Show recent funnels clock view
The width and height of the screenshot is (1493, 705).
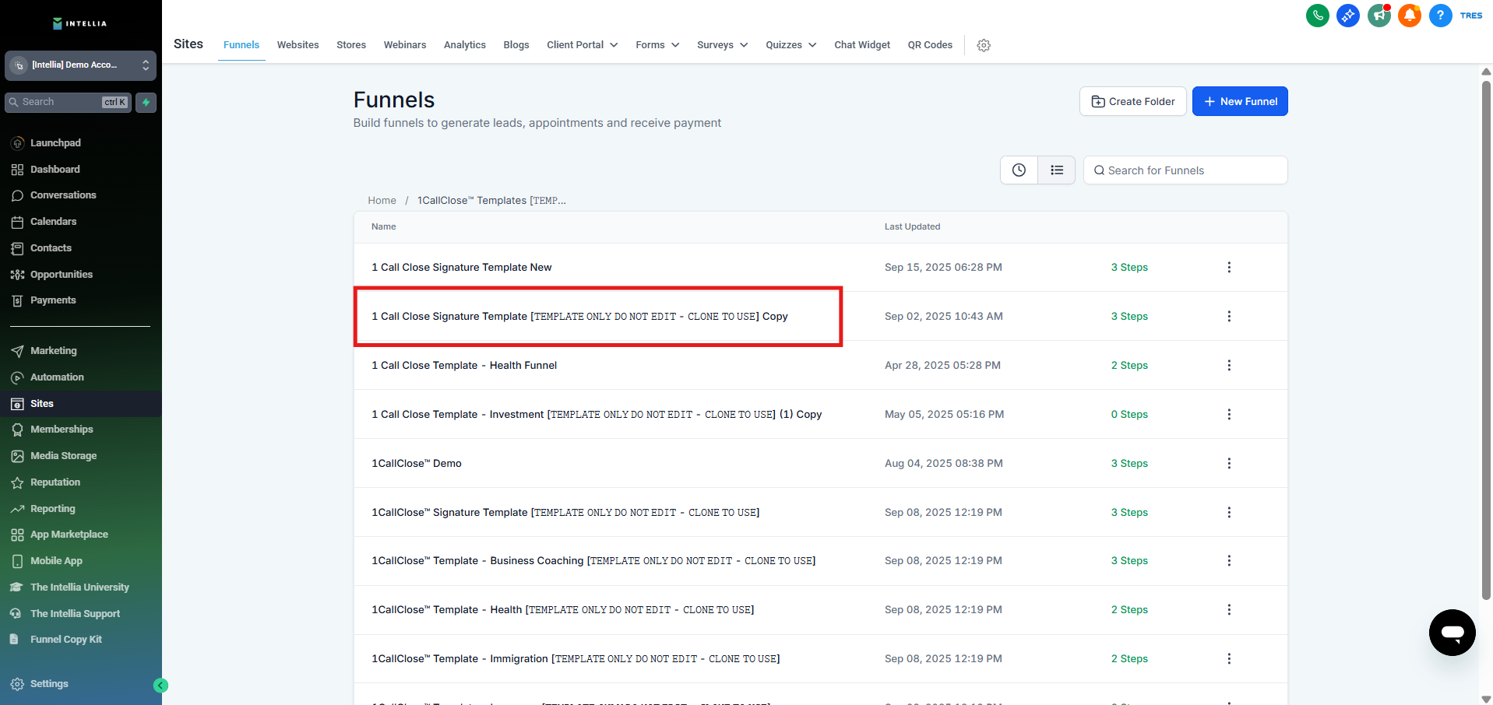coord(1019,170)
